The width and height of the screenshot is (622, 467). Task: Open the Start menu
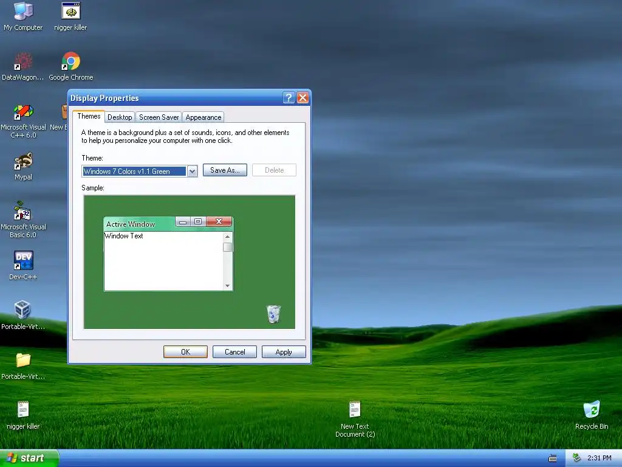pyautogui.click(x=30, y=458)
